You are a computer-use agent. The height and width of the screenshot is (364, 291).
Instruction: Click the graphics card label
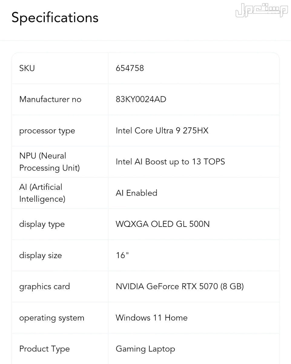coord(45,287)
